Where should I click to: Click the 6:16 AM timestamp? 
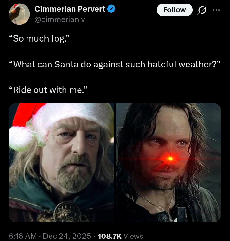[x=23, y=236]
